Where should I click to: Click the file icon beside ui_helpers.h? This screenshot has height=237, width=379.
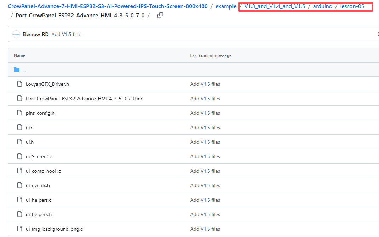point(19,214)
